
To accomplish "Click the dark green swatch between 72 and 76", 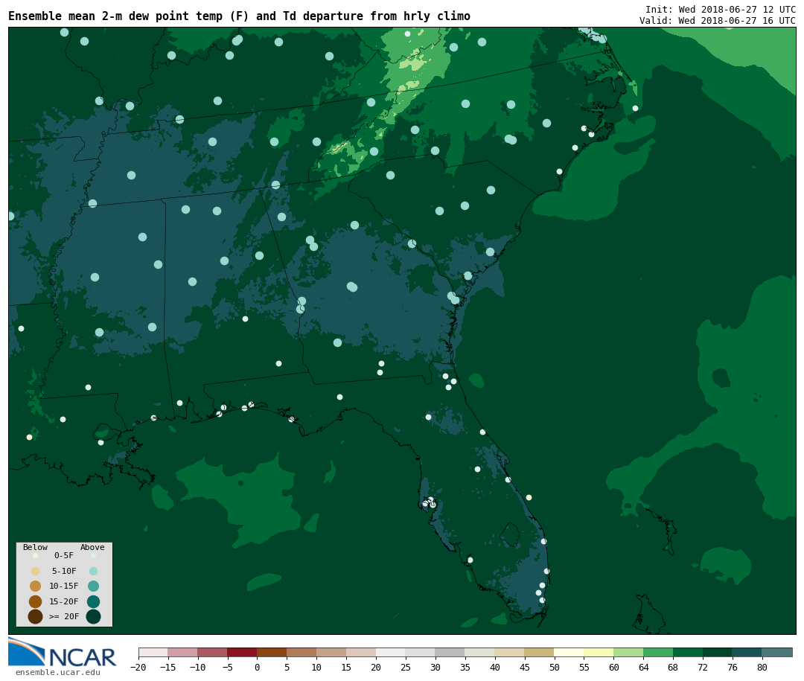I will point(718,652).
